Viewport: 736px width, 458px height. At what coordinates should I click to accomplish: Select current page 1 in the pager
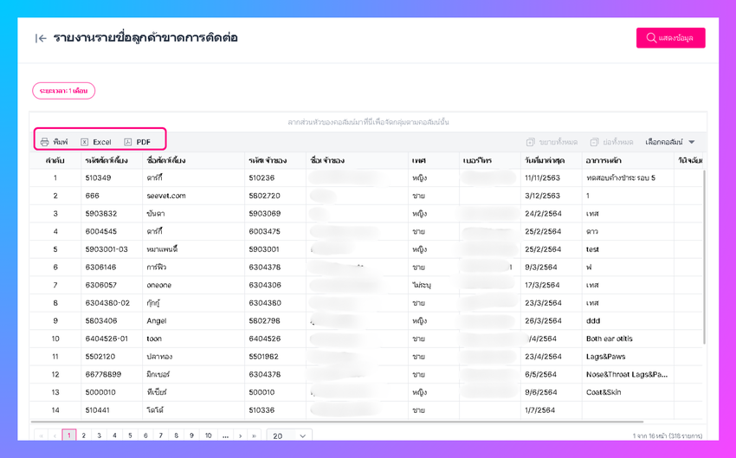(69, 435)
